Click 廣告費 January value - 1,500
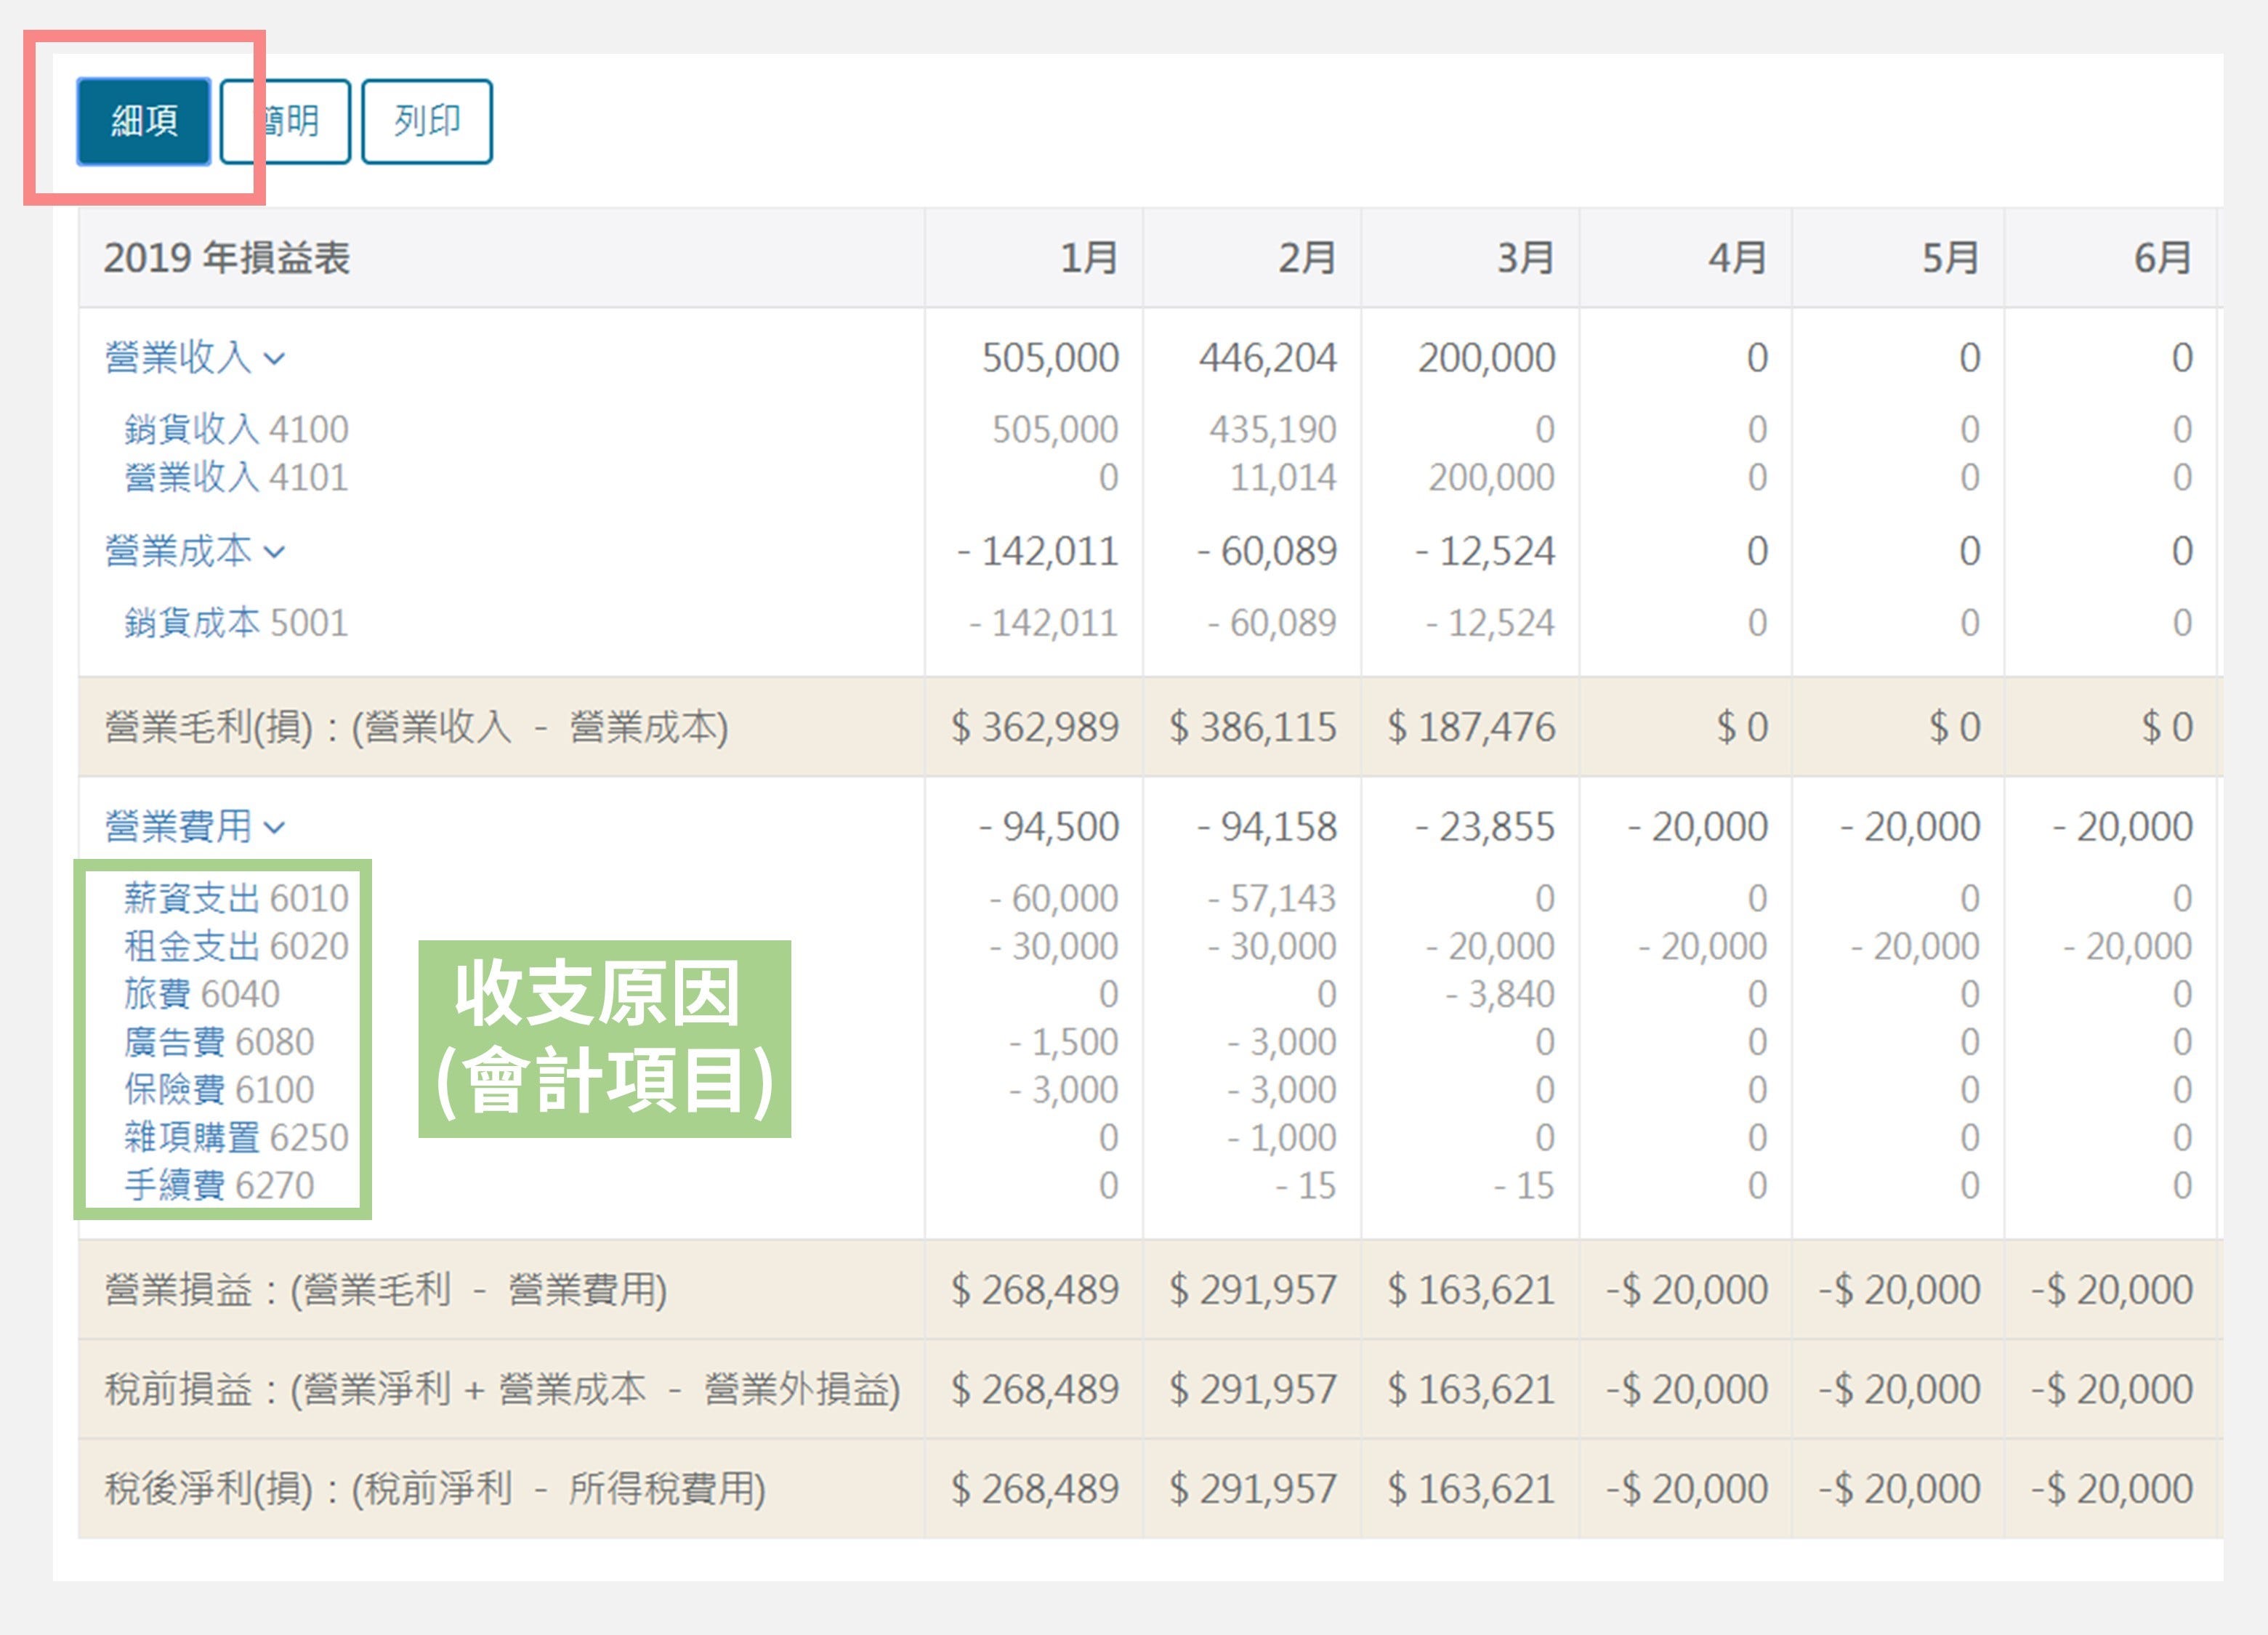The height and width of the screenshot is (1635, 2268). tap(1064, 1042)
